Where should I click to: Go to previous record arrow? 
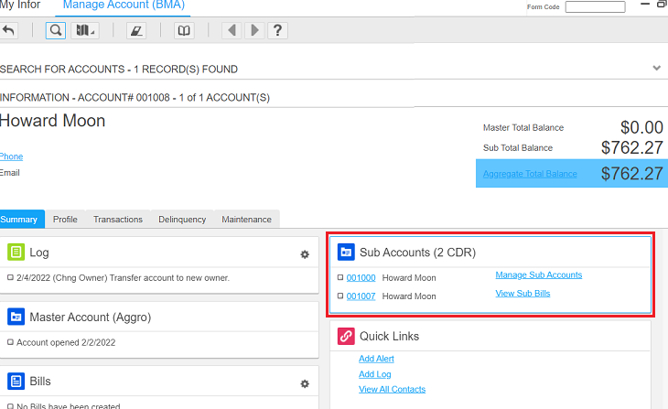click(x=232, y=30)
